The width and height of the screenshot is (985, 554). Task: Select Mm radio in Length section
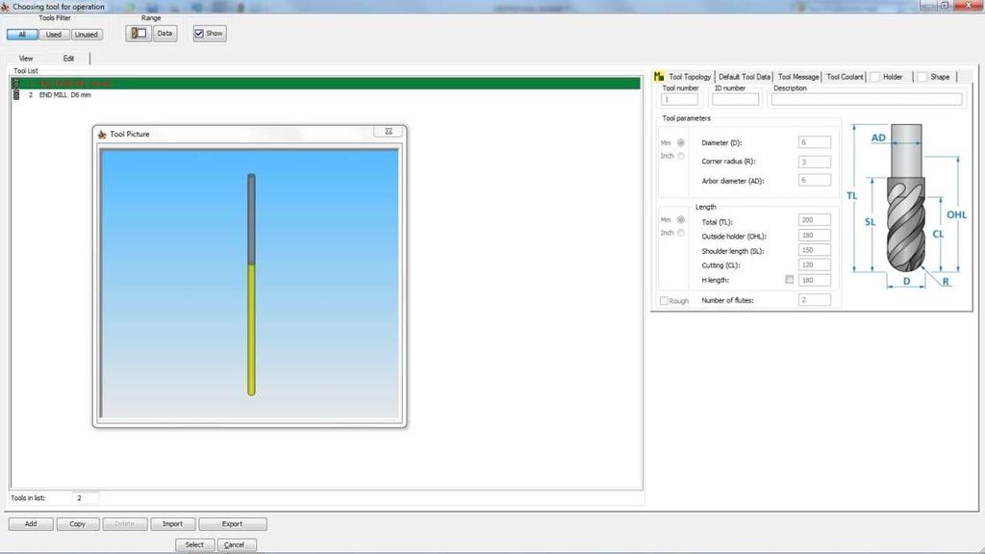pos(681,220)
